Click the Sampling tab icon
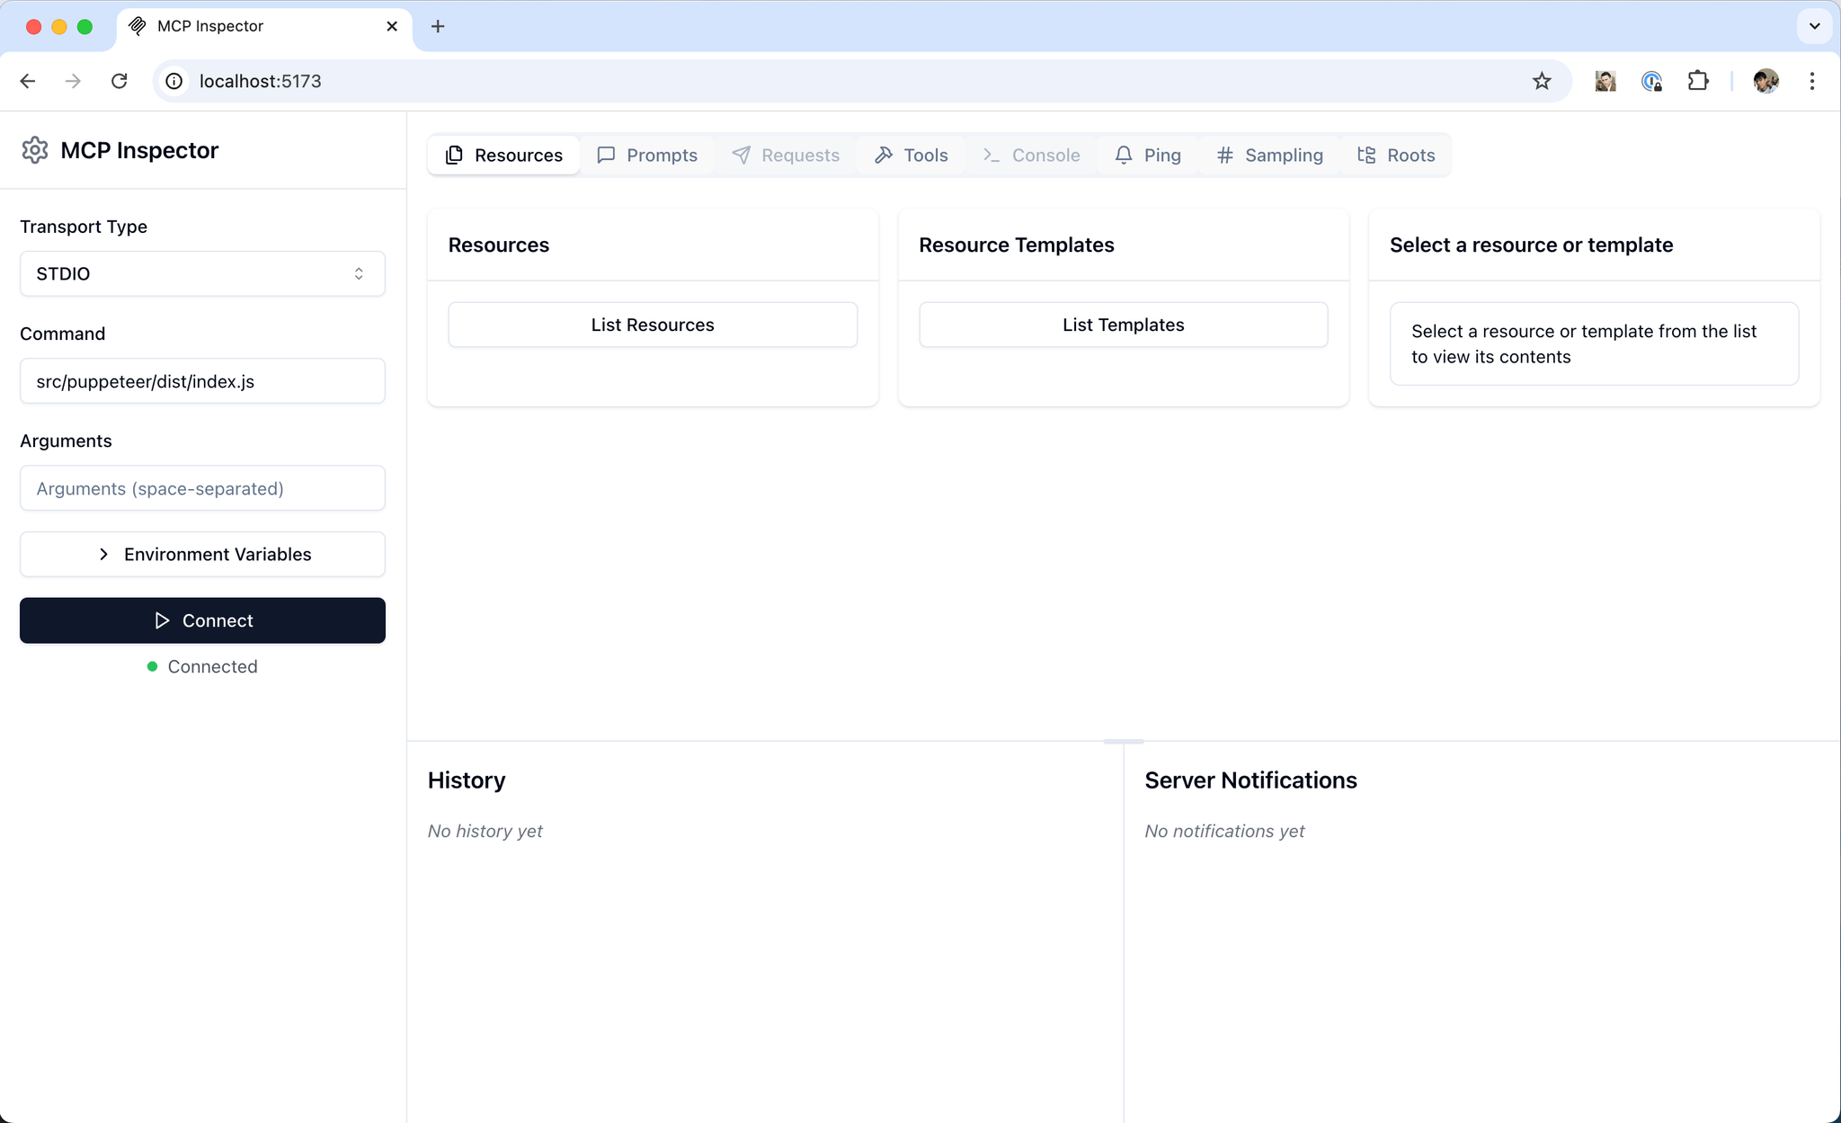This screenshot has width=1841, height=1123. (1223, 156)
